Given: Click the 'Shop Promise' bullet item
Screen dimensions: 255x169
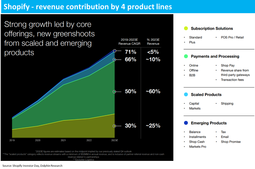Looking at the screenshot, I should click(x=231, y=142).
